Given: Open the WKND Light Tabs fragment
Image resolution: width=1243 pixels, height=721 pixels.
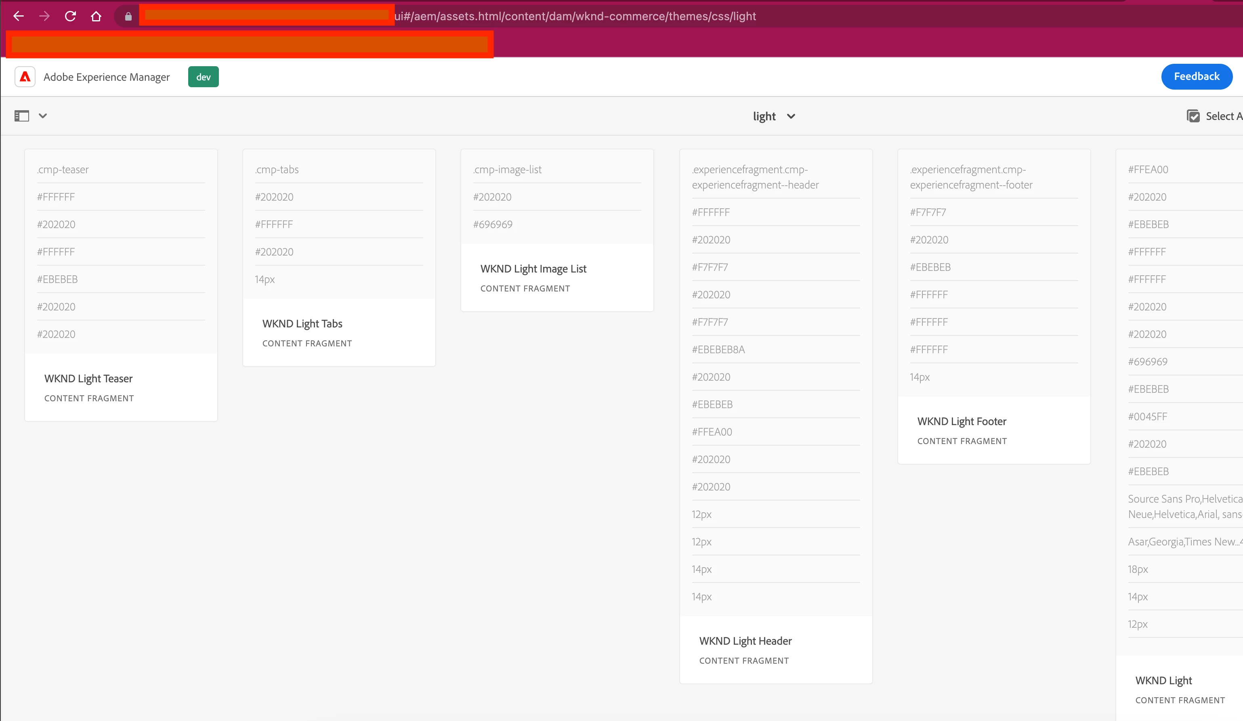Looking at the screenshot, I should [x=302, y=323].
